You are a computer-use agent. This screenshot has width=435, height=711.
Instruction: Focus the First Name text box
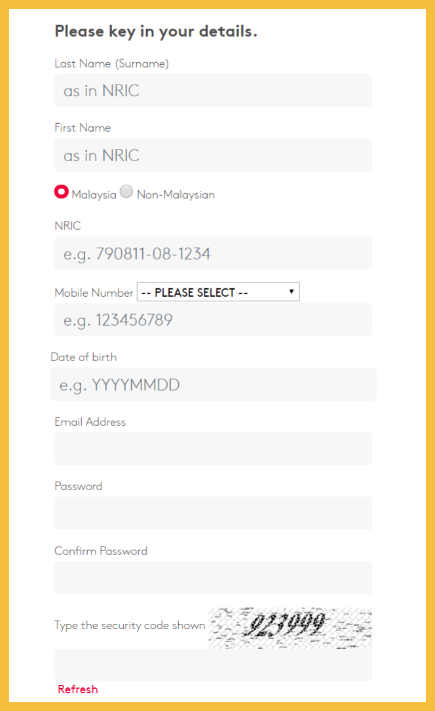[x=213, y=155]
